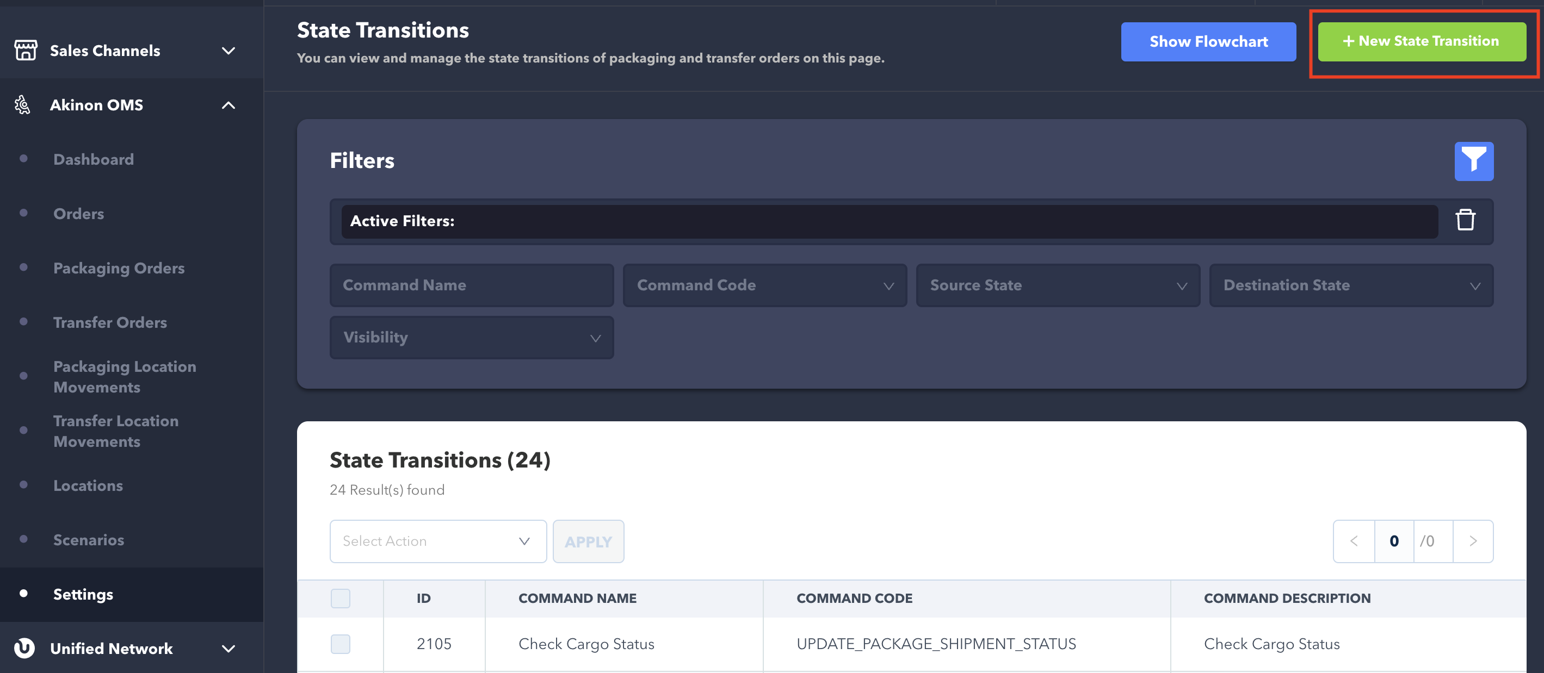Toggle the blue filter funnel icon
1544x673 pixels.
click(1473, 161)
